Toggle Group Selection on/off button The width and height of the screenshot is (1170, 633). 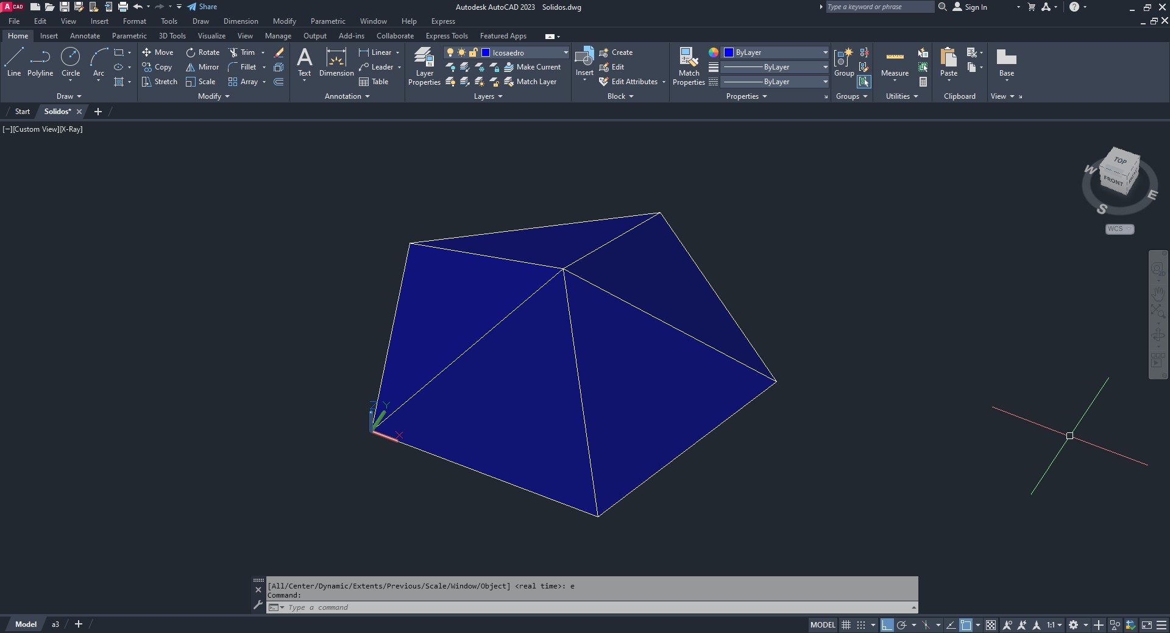point(863,82)
